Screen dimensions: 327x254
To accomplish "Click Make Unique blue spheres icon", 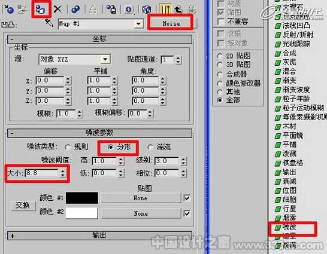I will point(75,10).
